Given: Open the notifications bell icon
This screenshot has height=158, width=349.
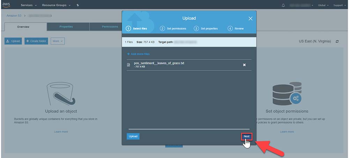Looking at the screenshot, I should [283, 5].
